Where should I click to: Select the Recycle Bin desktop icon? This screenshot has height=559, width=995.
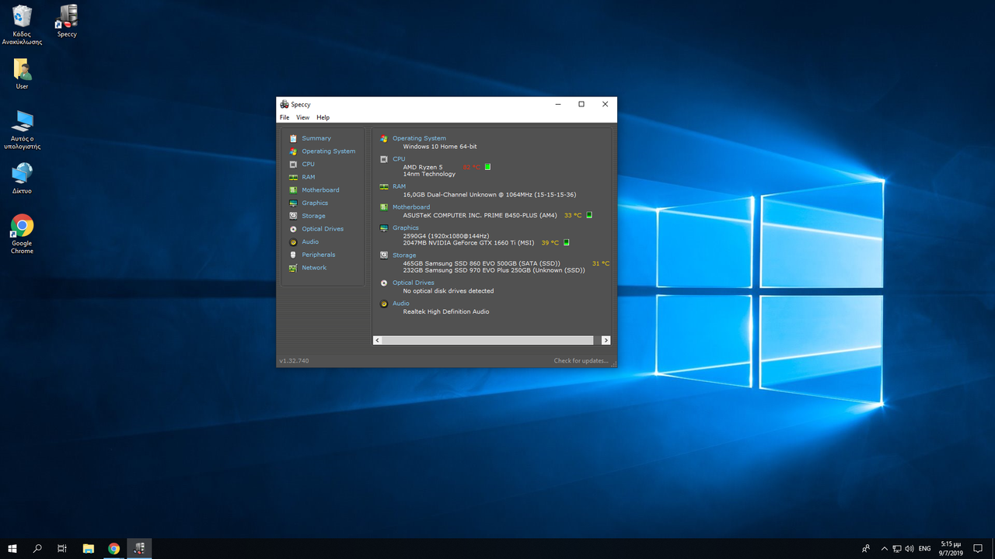tap(23, 24)
